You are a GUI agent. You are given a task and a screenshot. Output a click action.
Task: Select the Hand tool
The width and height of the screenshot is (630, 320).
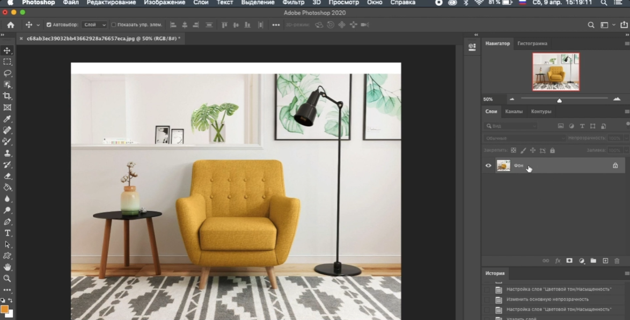(x=7, y=266)
